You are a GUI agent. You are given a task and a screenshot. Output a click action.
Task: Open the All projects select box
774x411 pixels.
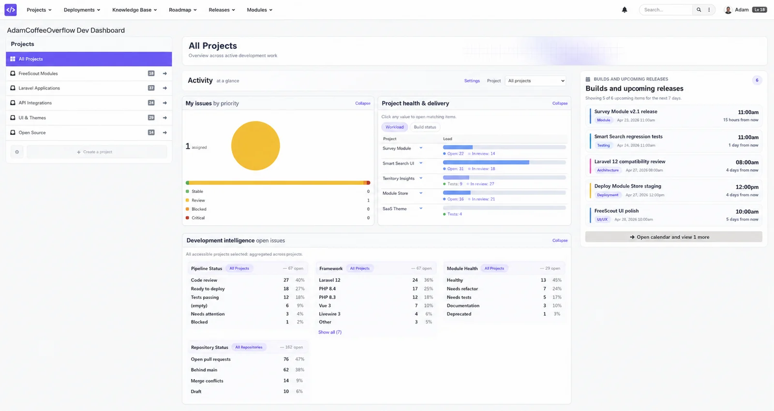tap(536, 81)
